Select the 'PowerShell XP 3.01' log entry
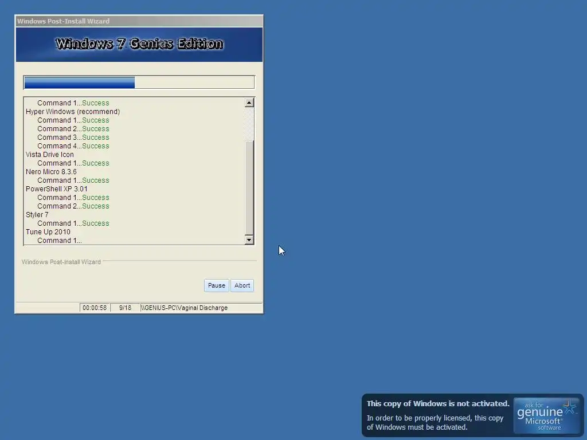The image size is (587, 440). [x=57, y=189]
